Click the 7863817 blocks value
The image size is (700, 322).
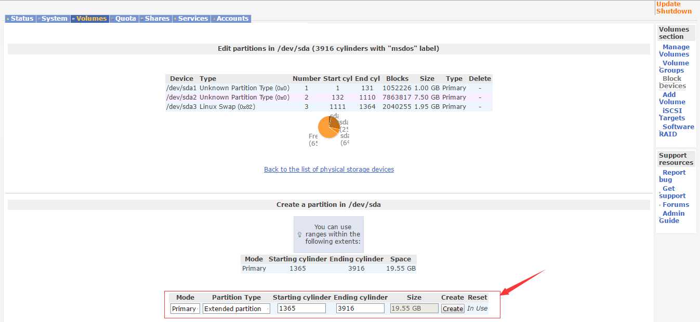[x=397, y=97]
